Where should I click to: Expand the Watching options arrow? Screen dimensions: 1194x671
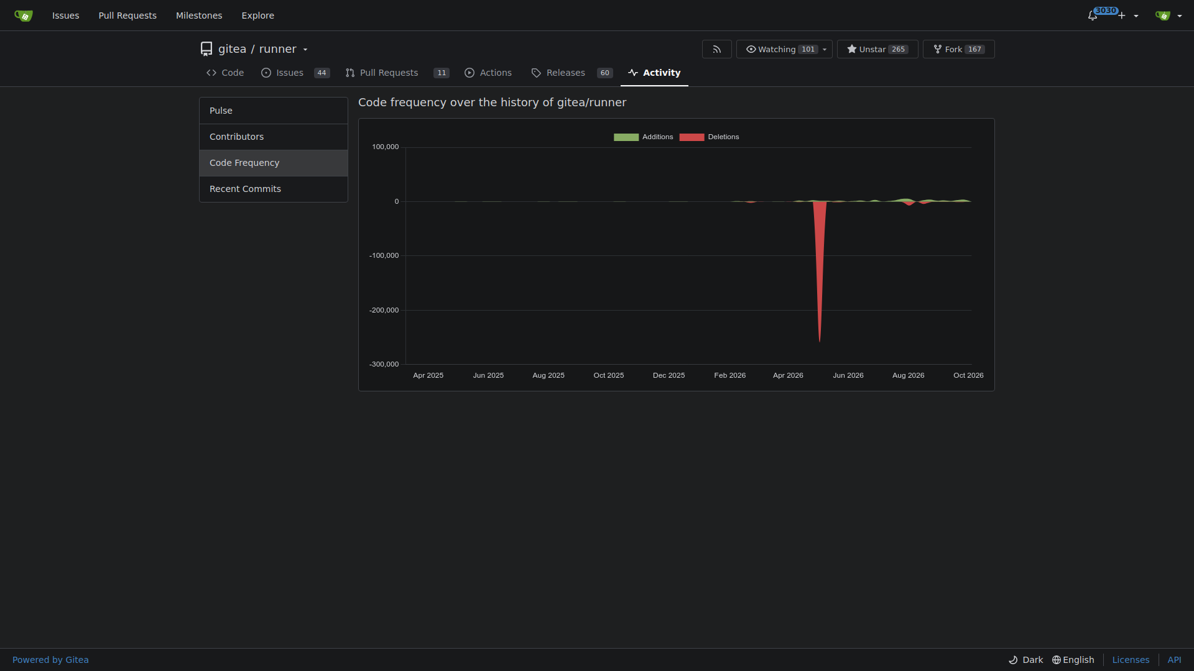(x=825, y=50)
